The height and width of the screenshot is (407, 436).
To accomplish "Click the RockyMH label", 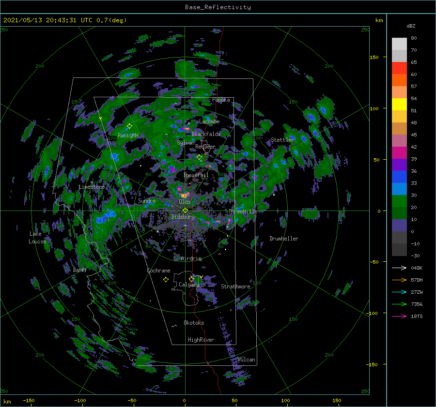I will (128, 136).
